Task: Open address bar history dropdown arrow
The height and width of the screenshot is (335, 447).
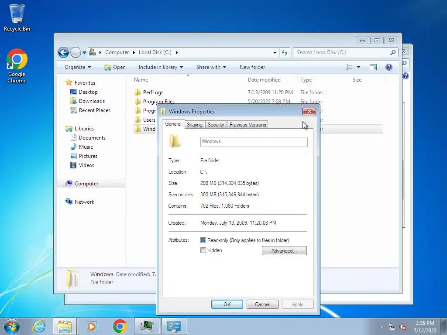Action: point(275,52)
